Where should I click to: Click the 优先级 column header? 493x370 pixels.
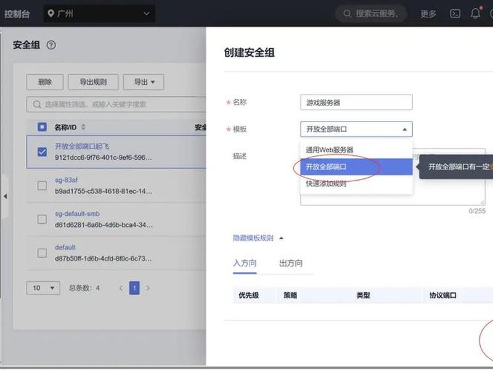pyautogui.click(x=248, y=295)
